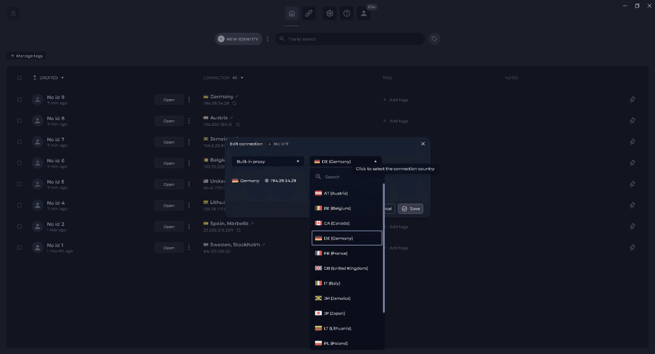Refresh the 104.253.180.41 IP address
Image resolution: width=655 pixels, height=354 pixels.
coord(238,124)
